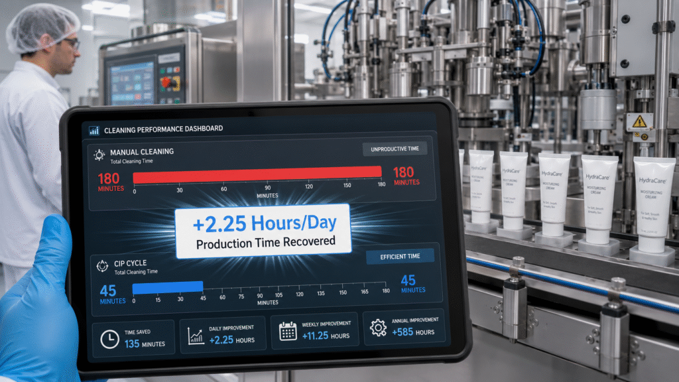Click 'Total Cleaning Time' under Manual Cleaning

coord(131,161)
